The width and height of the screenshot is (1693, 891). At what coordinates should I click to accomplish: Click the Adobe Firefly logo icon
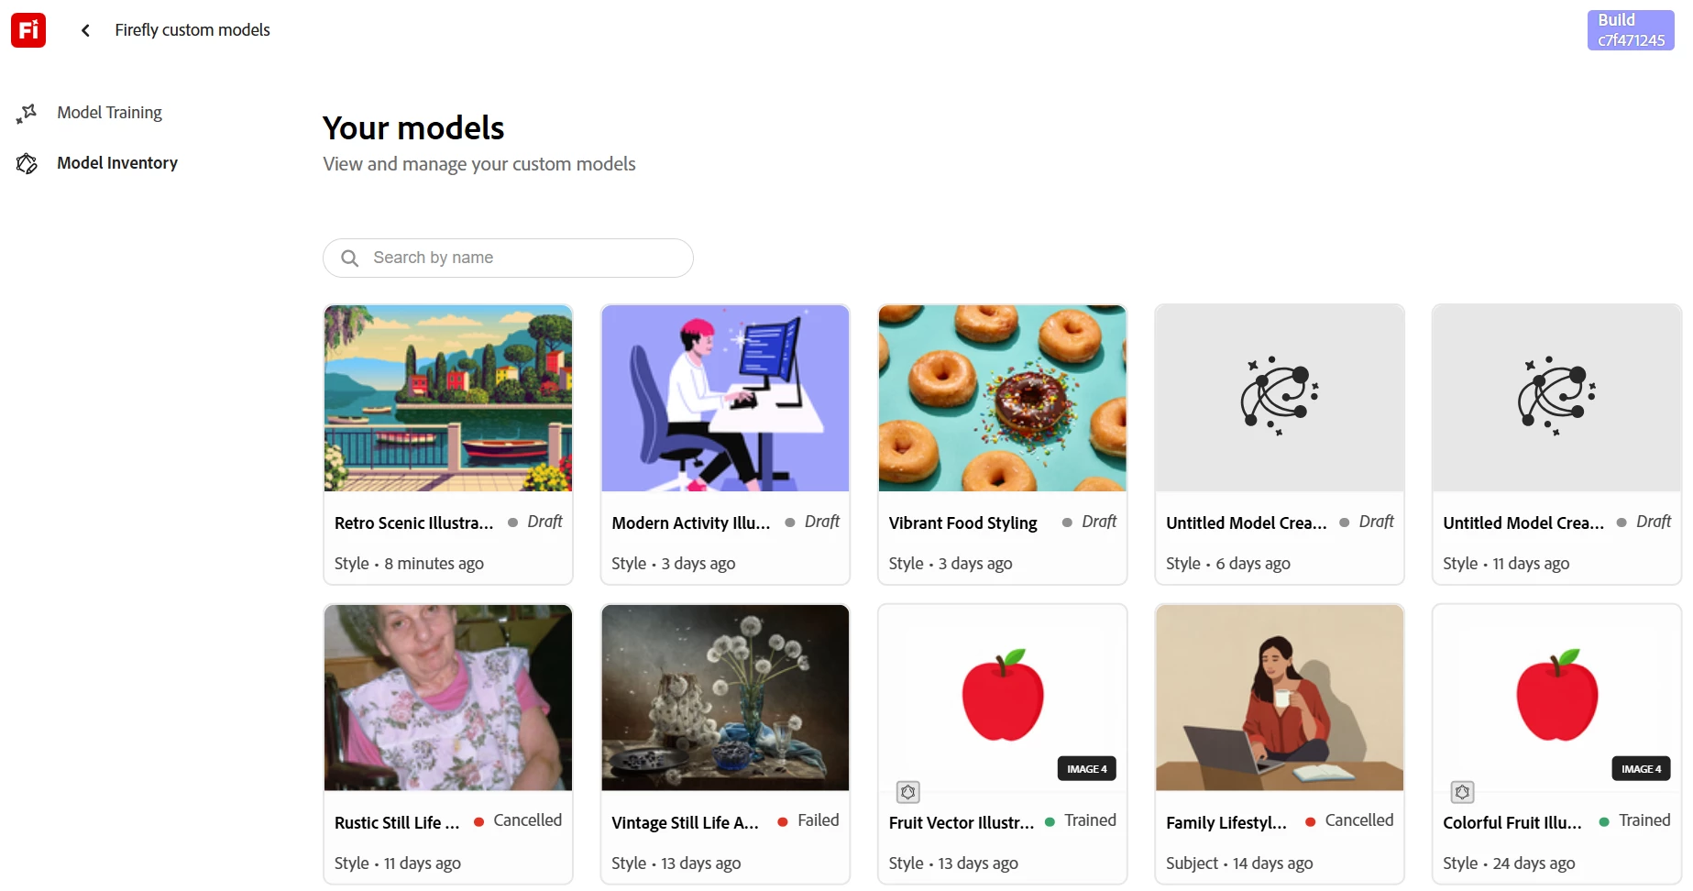28,30
